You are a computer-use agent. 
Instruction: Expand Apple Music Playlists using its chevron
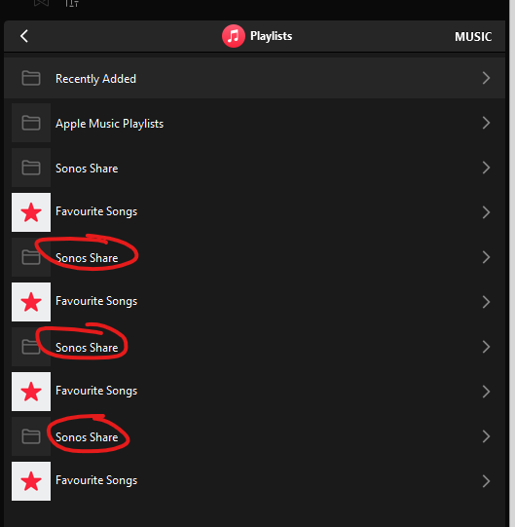(x=486, y=123)
